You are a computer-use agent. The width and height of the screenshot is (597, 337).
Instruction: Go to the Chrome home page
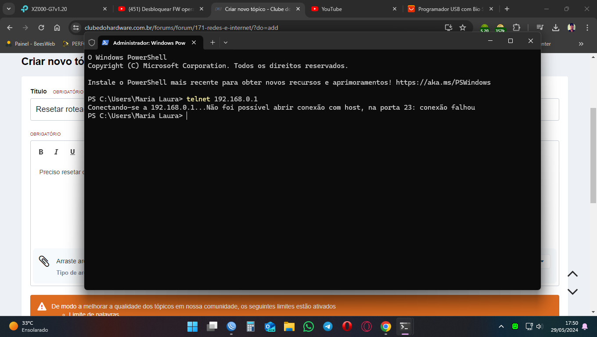pos(57,28)
